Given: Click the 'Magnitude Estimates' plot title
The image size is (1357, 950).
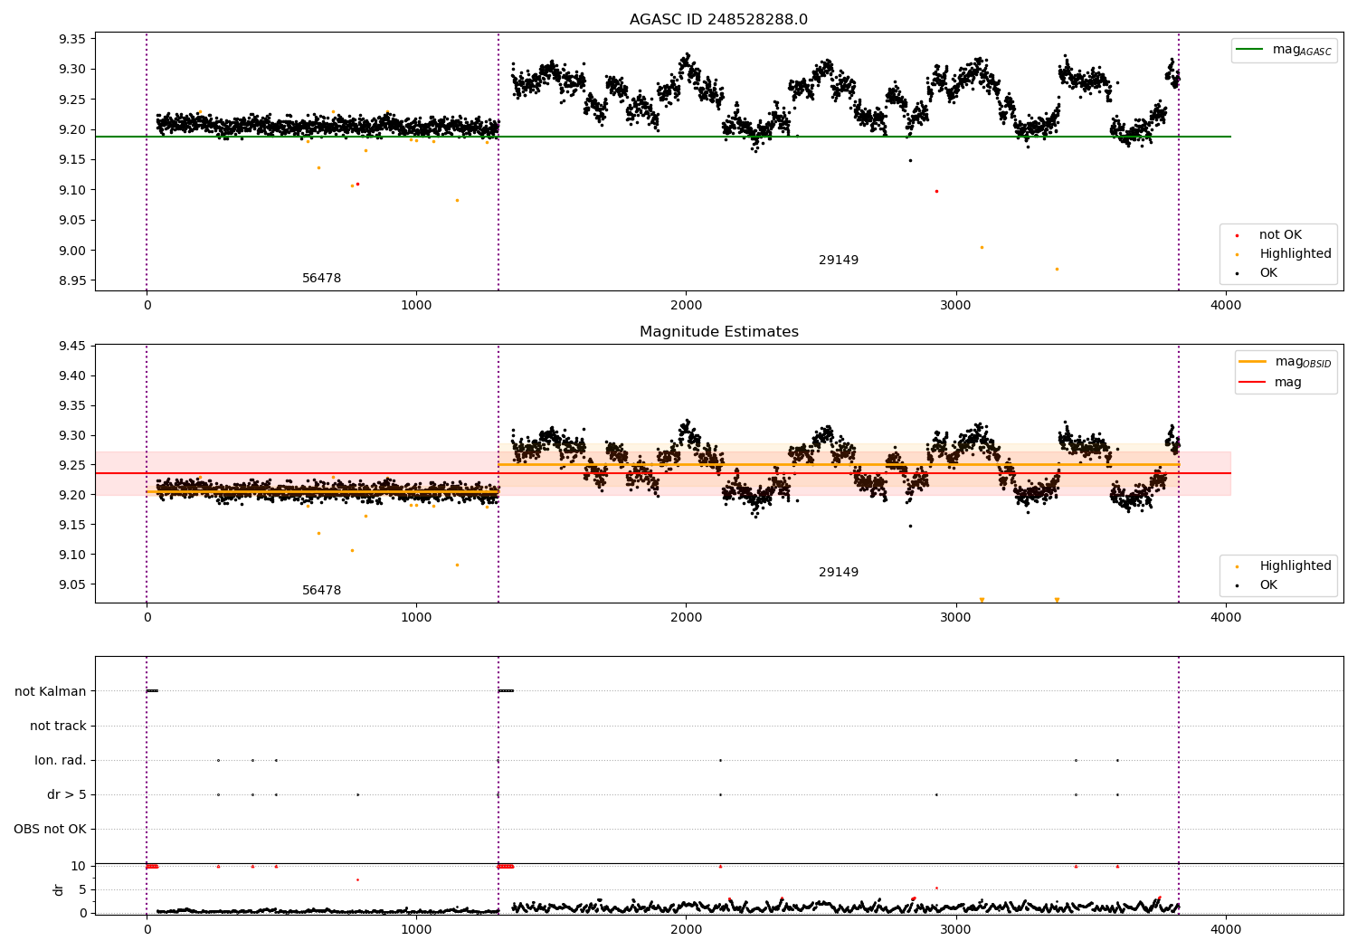Looking at the screenshot, I should pos(719,332).
